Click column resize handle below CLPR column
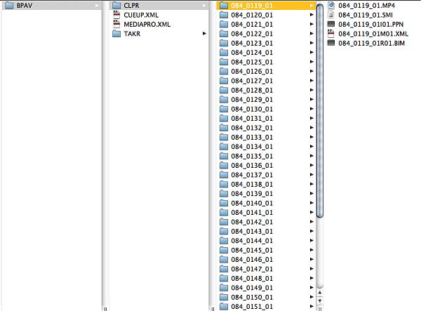Image resolution: width=421 pixels, height=311 pixels. point(213,309)
